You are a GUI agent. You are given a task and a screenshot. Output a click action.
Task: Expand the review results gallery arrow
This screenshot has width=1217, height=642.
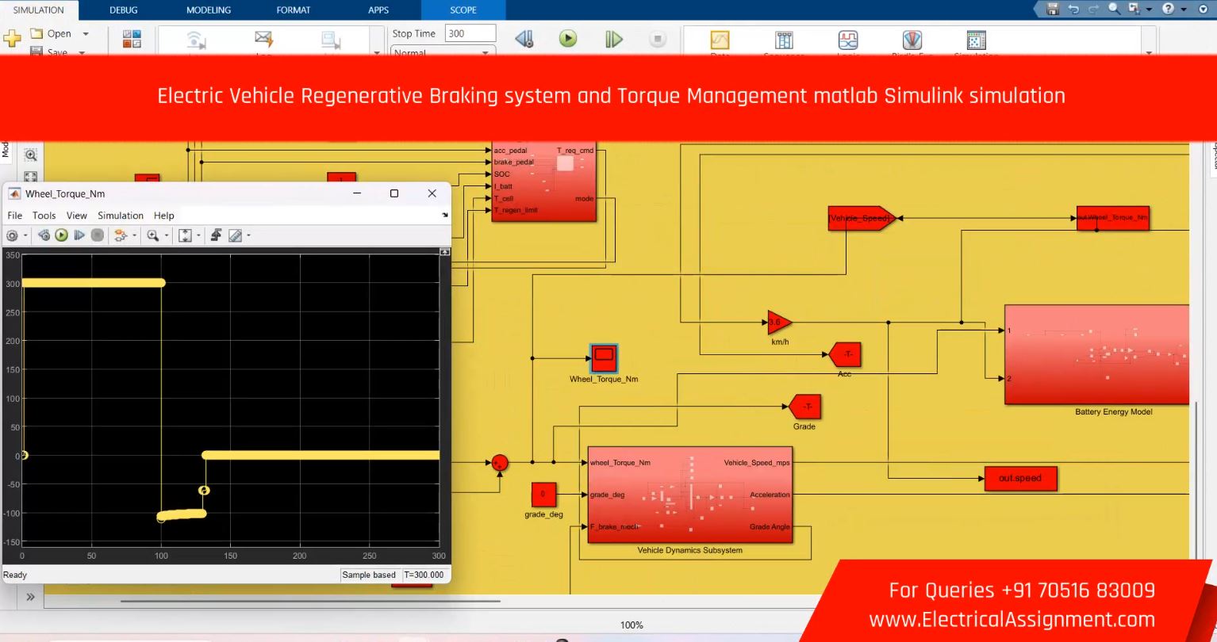(1149, 52)
